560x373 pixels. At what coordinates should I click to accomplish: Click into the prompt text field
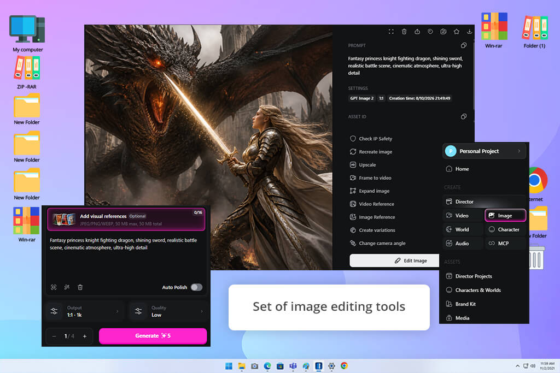(126, 258)
